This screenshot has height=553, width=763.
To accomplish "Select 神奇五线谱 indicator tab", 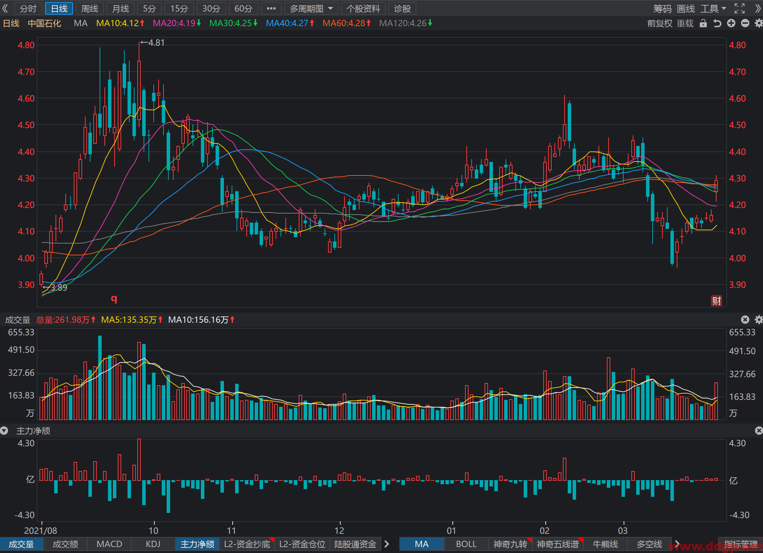I will coord(558,544).
